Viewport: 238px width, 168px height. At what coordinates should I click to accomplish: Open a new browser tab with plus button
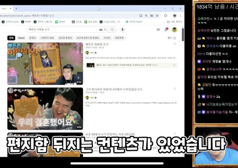coord(16,8)
